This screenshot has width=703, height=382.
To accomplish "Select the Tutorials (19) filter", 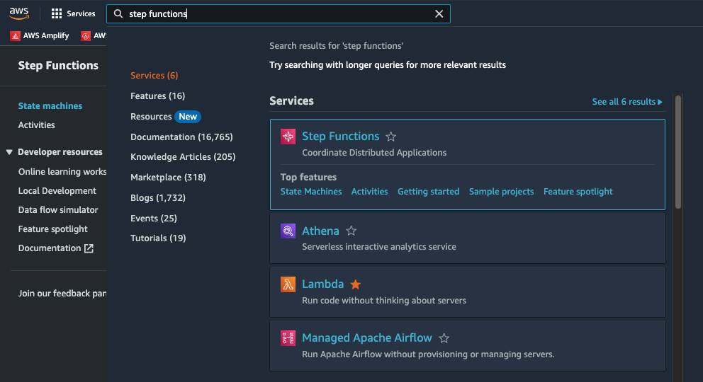I will pyautogui.click(x=158, y=238).
